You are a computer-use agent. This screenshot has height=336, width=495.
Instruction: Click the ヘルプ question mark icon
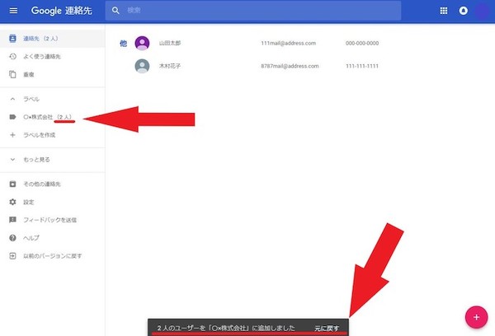(x=12, y=238)
